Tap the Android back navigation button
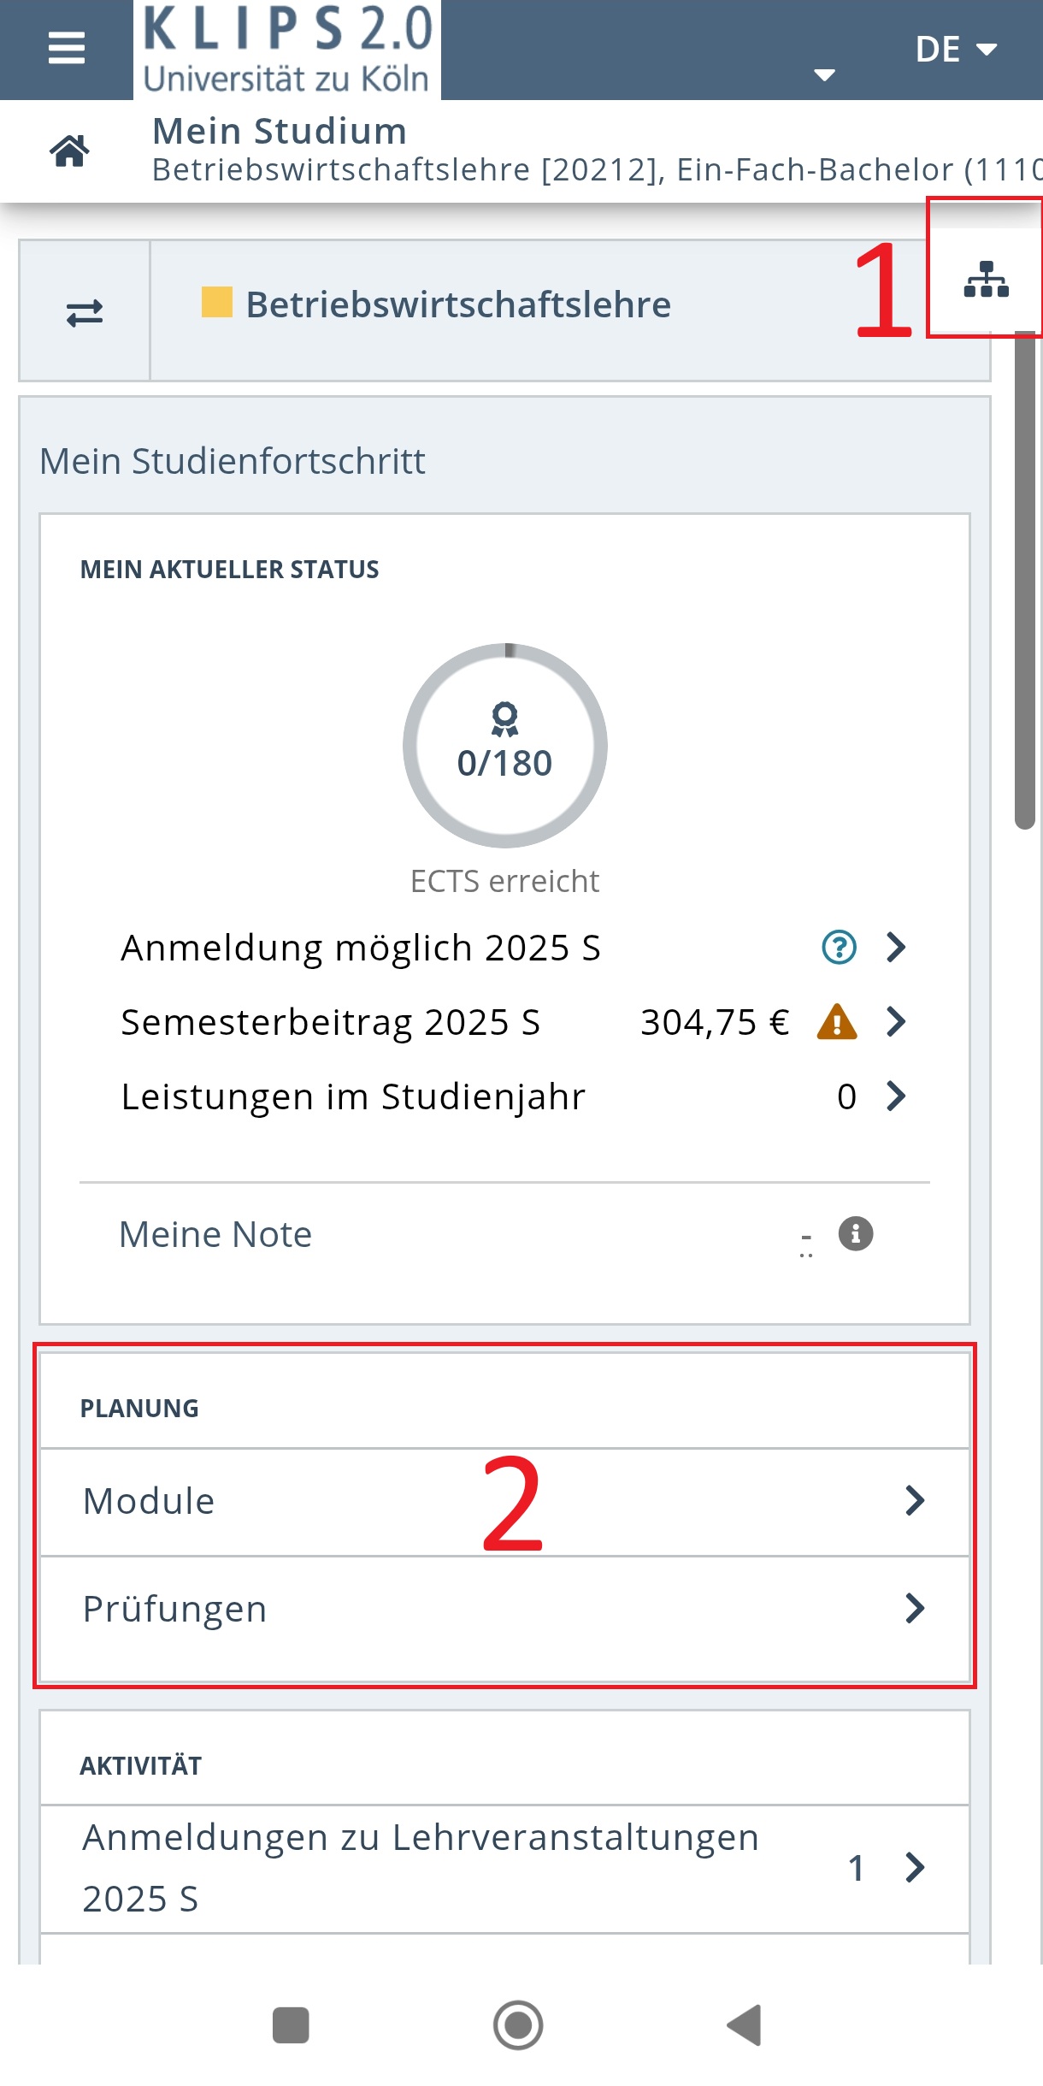This screenshot has width=1043, height=2086. coord(744,2024)
